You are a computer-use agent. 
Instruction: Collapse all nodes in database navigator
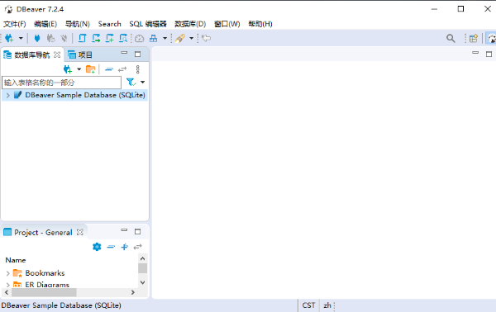(109, 69)
